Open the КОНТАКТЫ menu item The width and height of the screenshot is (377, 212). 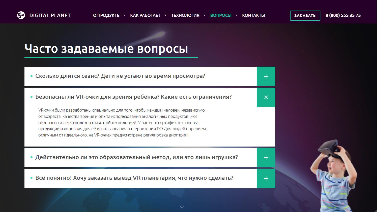(253, 15)
